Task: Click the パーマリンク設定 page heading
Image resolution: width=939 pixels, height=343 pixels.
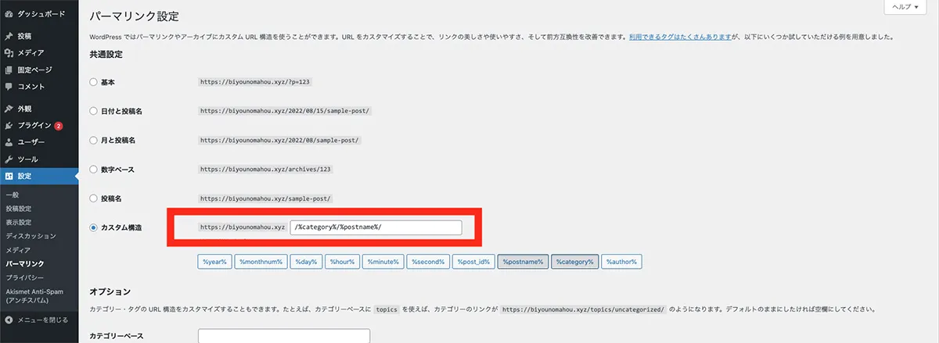Action: click(134, 16)
